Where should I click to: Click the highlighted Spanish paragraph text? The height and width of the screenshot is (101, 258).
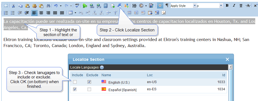point(129,24)
